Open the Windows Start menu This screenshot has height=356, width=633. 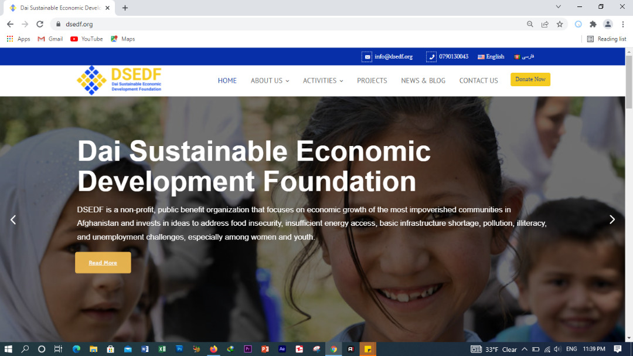pyautogui.click(x=8, y=349)
